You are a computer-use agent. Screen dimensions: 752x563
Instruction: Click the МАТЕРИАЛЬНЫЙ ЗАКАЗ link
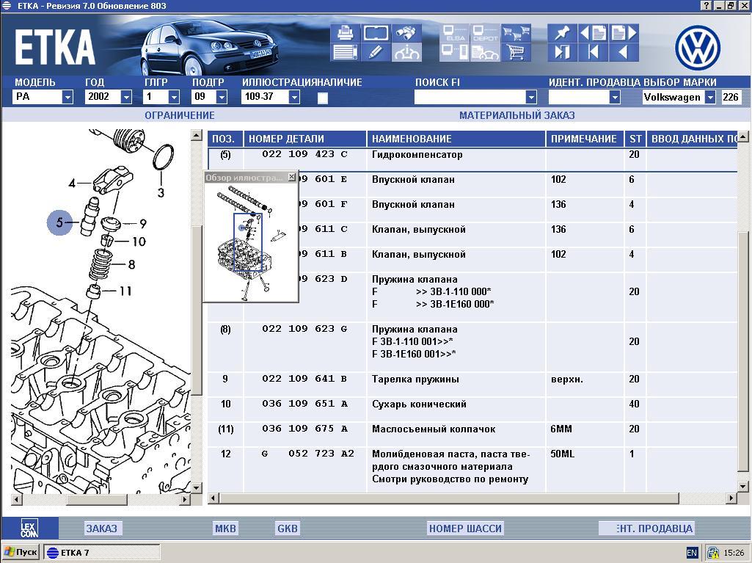click(x=517, y=115)
